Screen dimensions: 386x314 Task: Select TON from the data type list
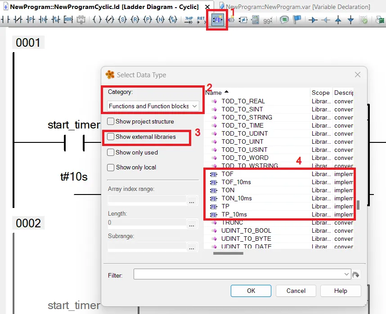pos(228,190)
